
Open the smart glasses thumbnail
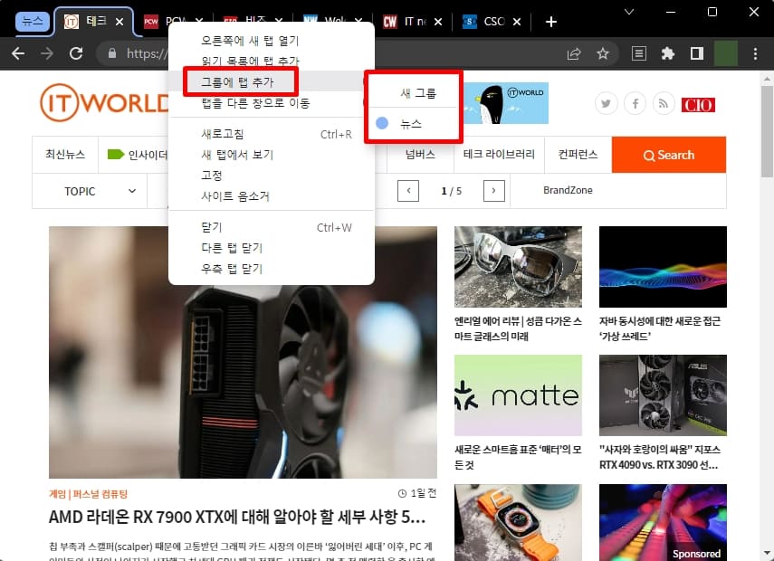[x=518, y=267]
